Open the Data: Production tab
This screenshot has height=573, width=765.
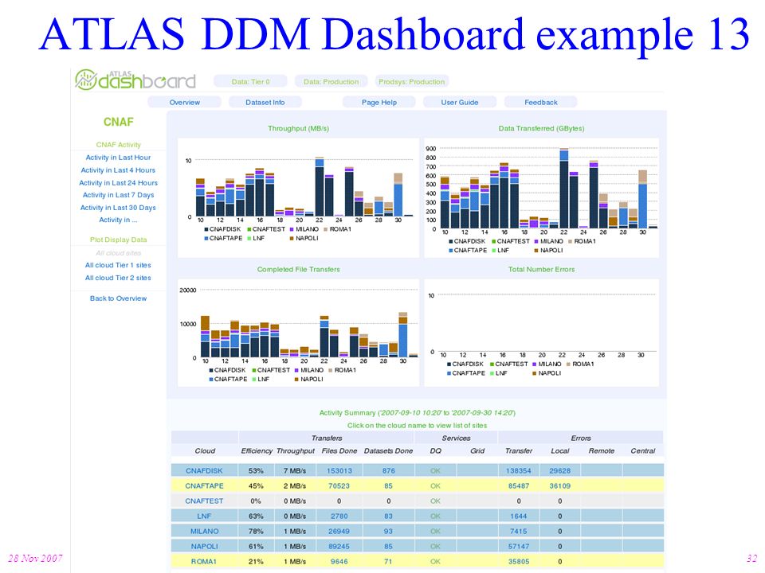coord(331,81)
